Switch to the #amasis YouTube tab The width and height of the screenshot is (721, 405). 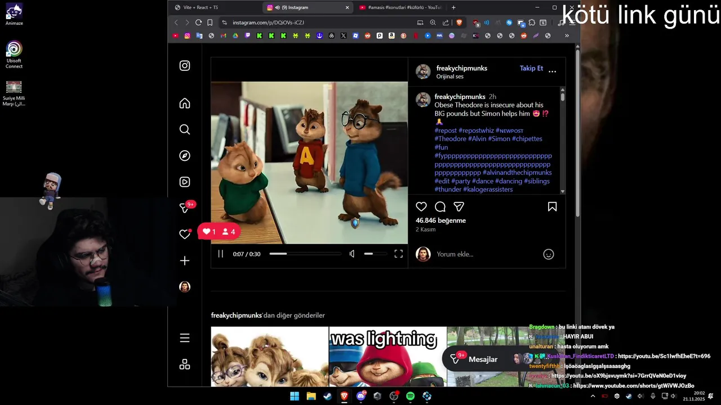(x=401, y=7)
